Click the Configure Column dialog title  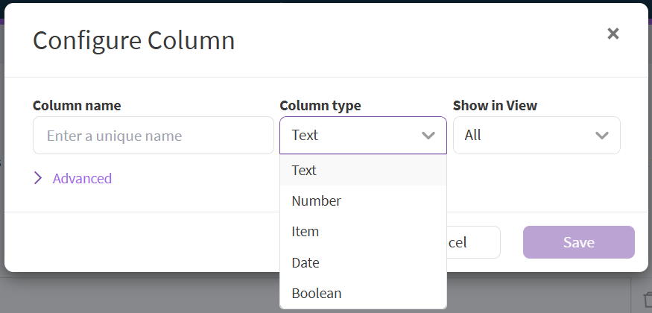click(x=133, y=40)
